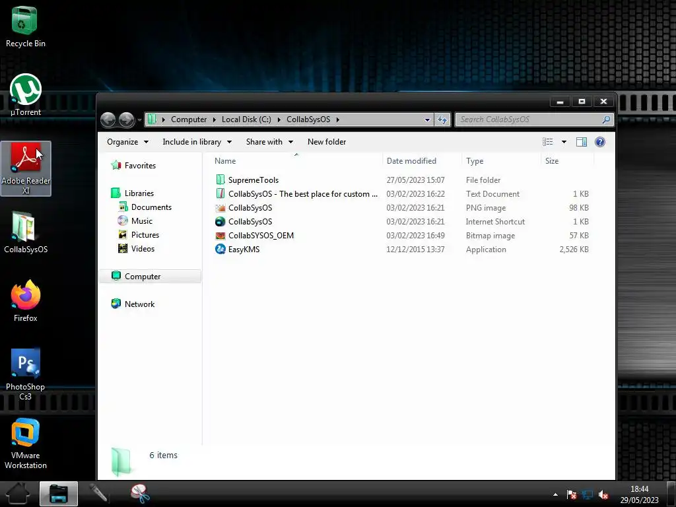Select the CollabSysOS Internet Shortcut file

click(x=244, y=222)
